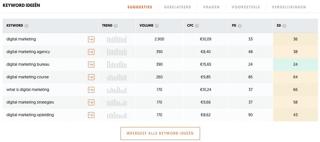
Task: Show help tooltip for TREND column
Action: [x=116, y=26]
